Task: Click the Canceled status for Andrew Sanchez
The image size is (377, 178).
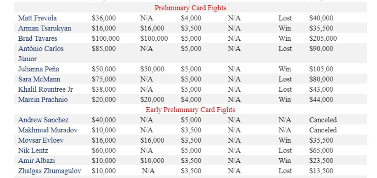Action: [x=323, y=120]
